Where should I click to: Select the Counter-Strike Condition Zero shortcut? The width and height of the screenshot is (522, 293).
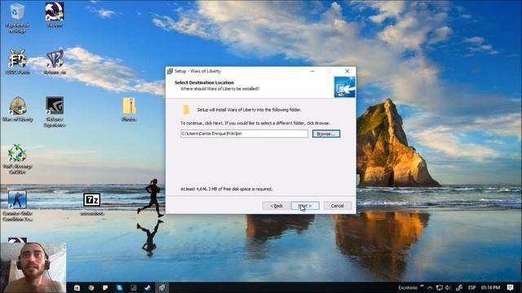17,206
